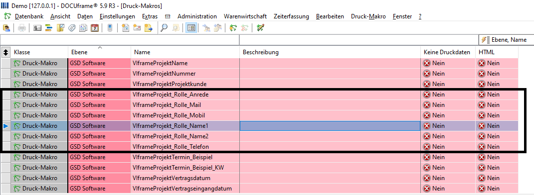Open the database users toolbar icon

coord(6,28)
